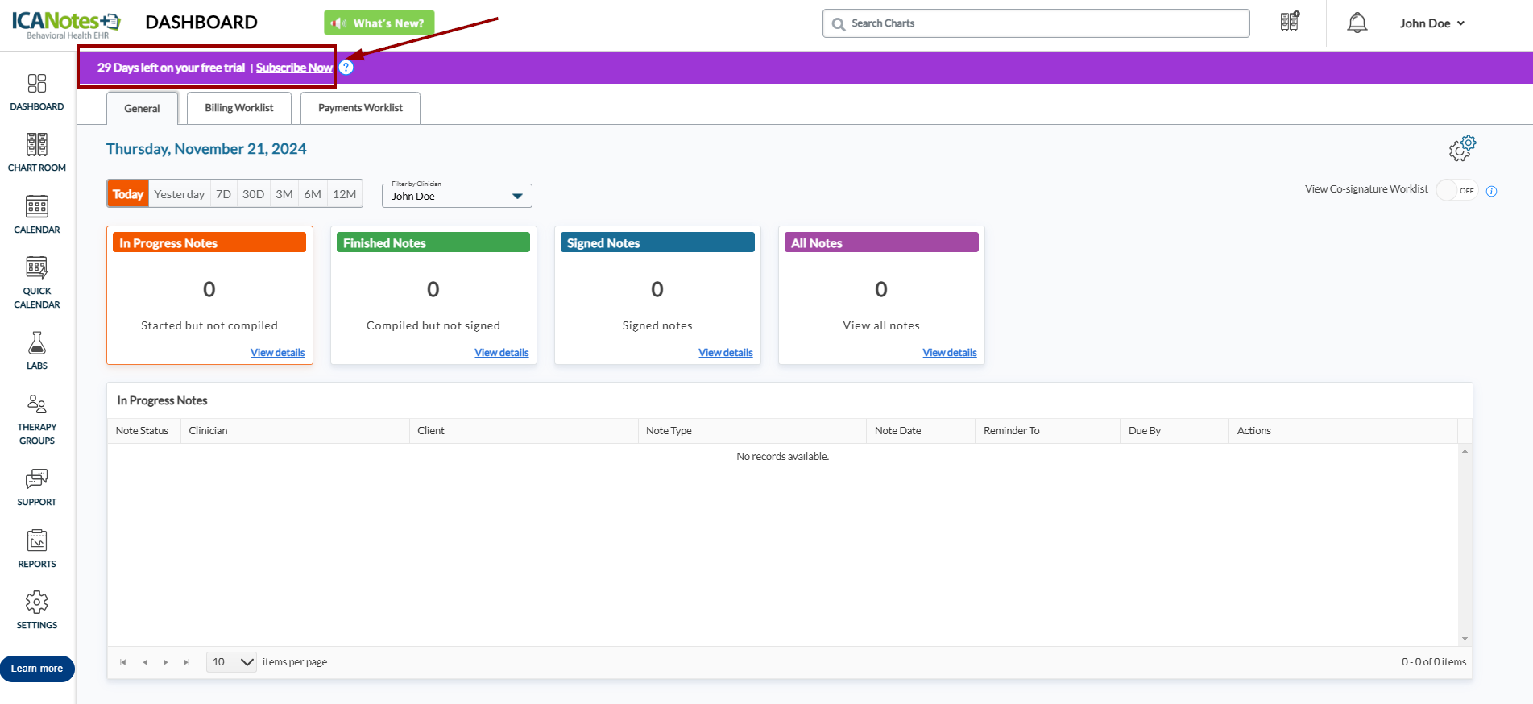Image resolution: width=1533 pixels, height=704 pixels.
Task: Open the Reports sidebar icon
Action: pyautogui.click(x=37, y=541)
